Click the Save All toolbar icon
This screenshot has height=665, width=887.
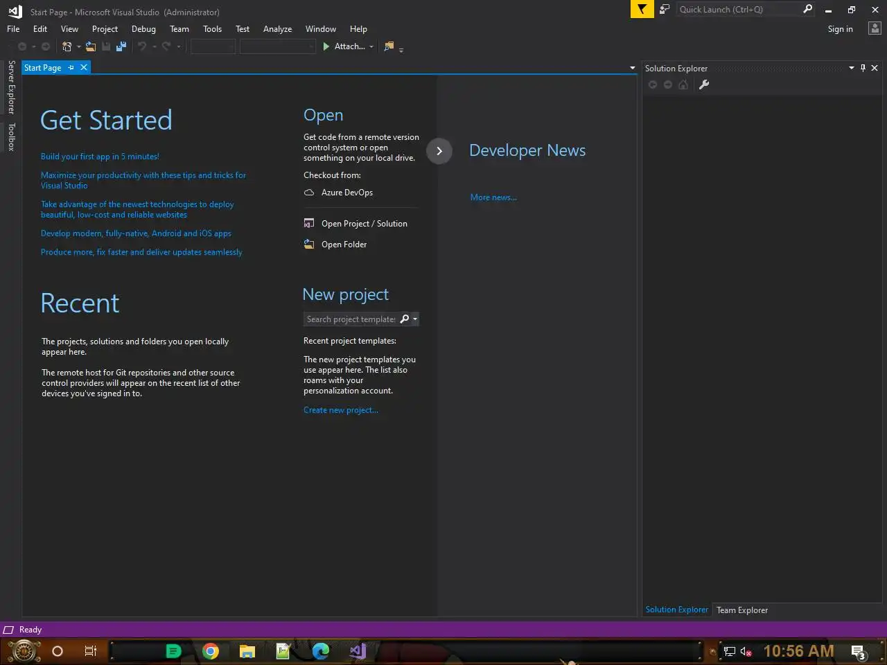[121, 46]
